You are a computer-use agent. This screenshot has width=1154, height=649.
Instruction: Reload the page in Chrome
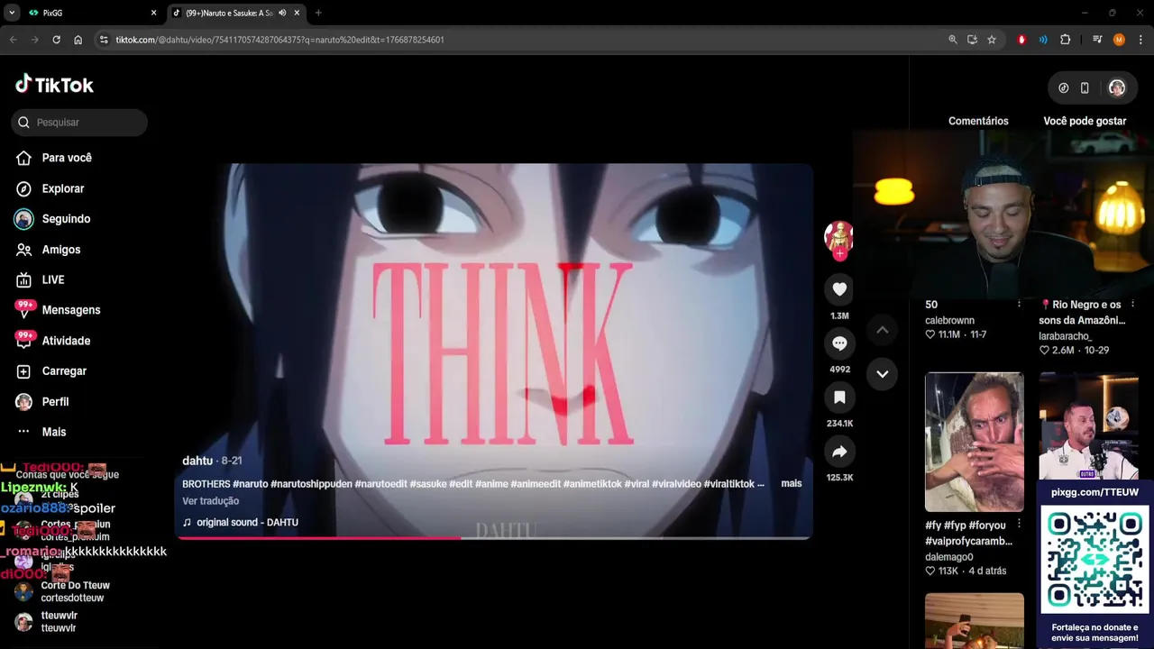pos(56,40)
